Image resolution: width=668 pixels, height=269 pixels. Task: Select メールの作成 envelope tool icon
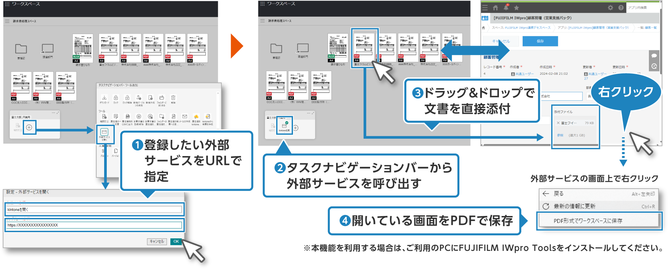185,117
